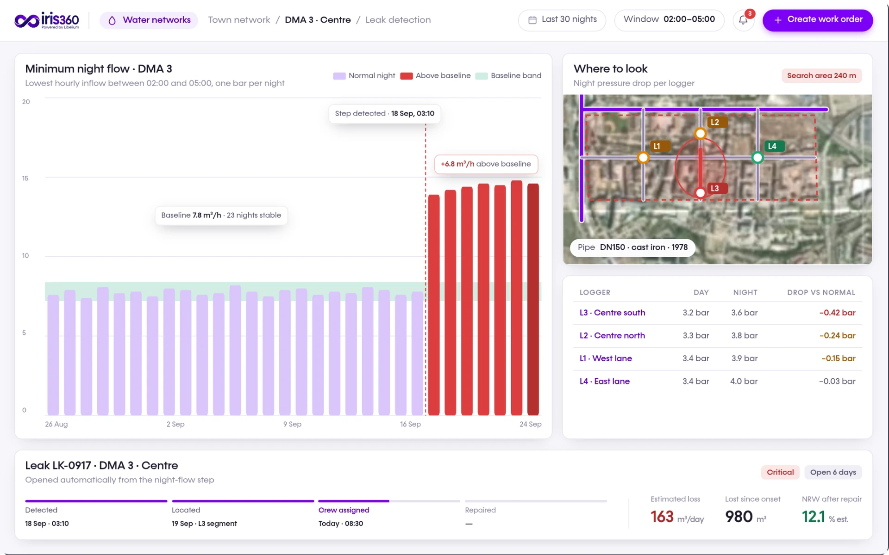Go to Town network breadcrumb
Viewport: 889px width, 555px height.
(x=239, y=20)
